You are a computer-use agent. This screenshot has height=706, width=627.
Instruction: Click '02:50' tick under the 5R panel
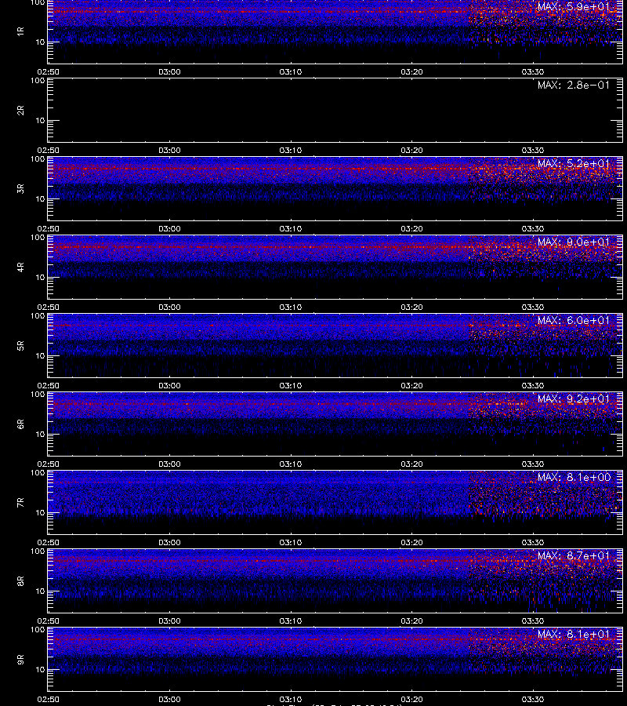pyautogui.click(x=48, y=385)
